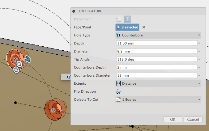Open the Objects To Cut 1 Bodies dropdown
This screenshot has width=209, height=131.
158,99
